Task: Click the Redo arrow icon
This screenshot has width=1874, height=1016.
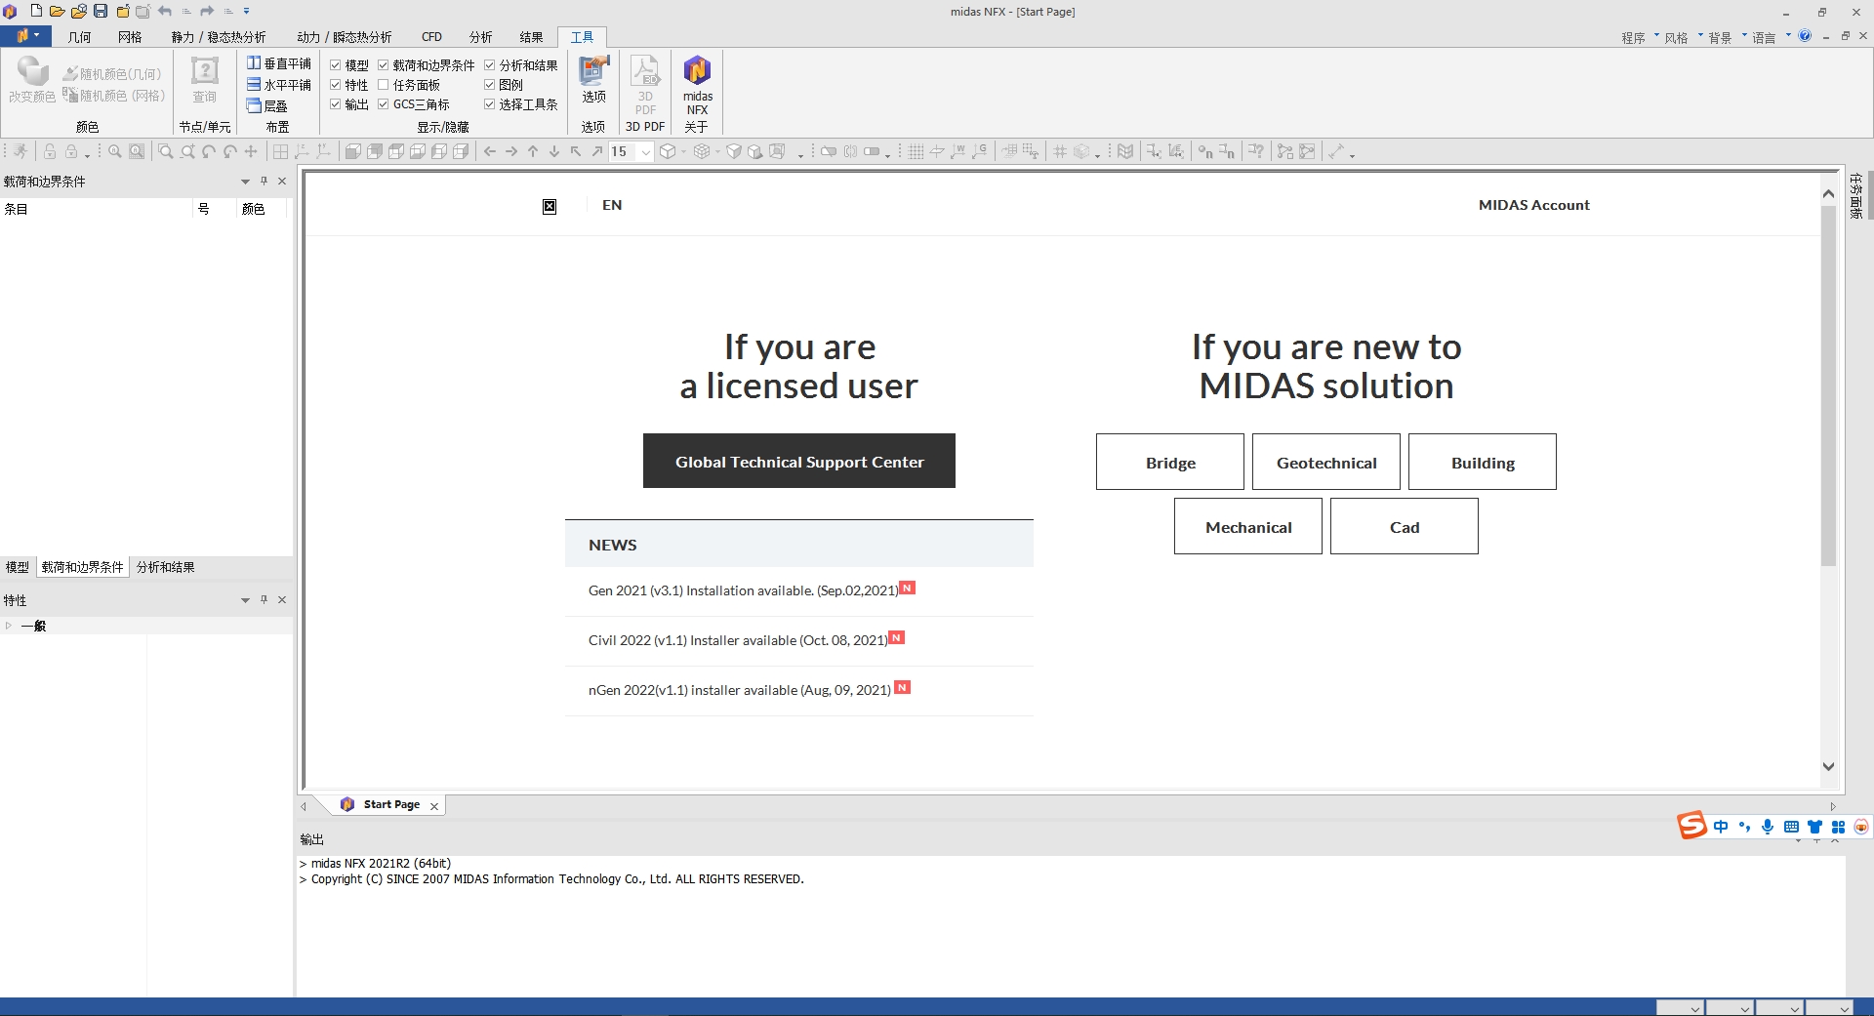Action: click(x=207, y=11)
